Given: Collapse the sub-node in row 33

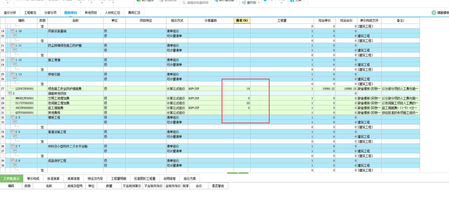Looking at the screenshot, I should point(15,122).
